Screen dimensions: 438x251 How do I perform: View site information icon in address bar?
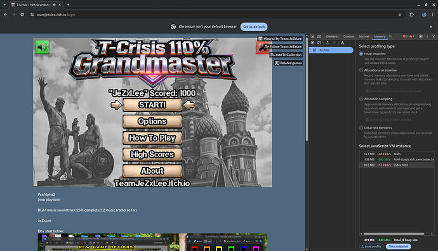32,15
